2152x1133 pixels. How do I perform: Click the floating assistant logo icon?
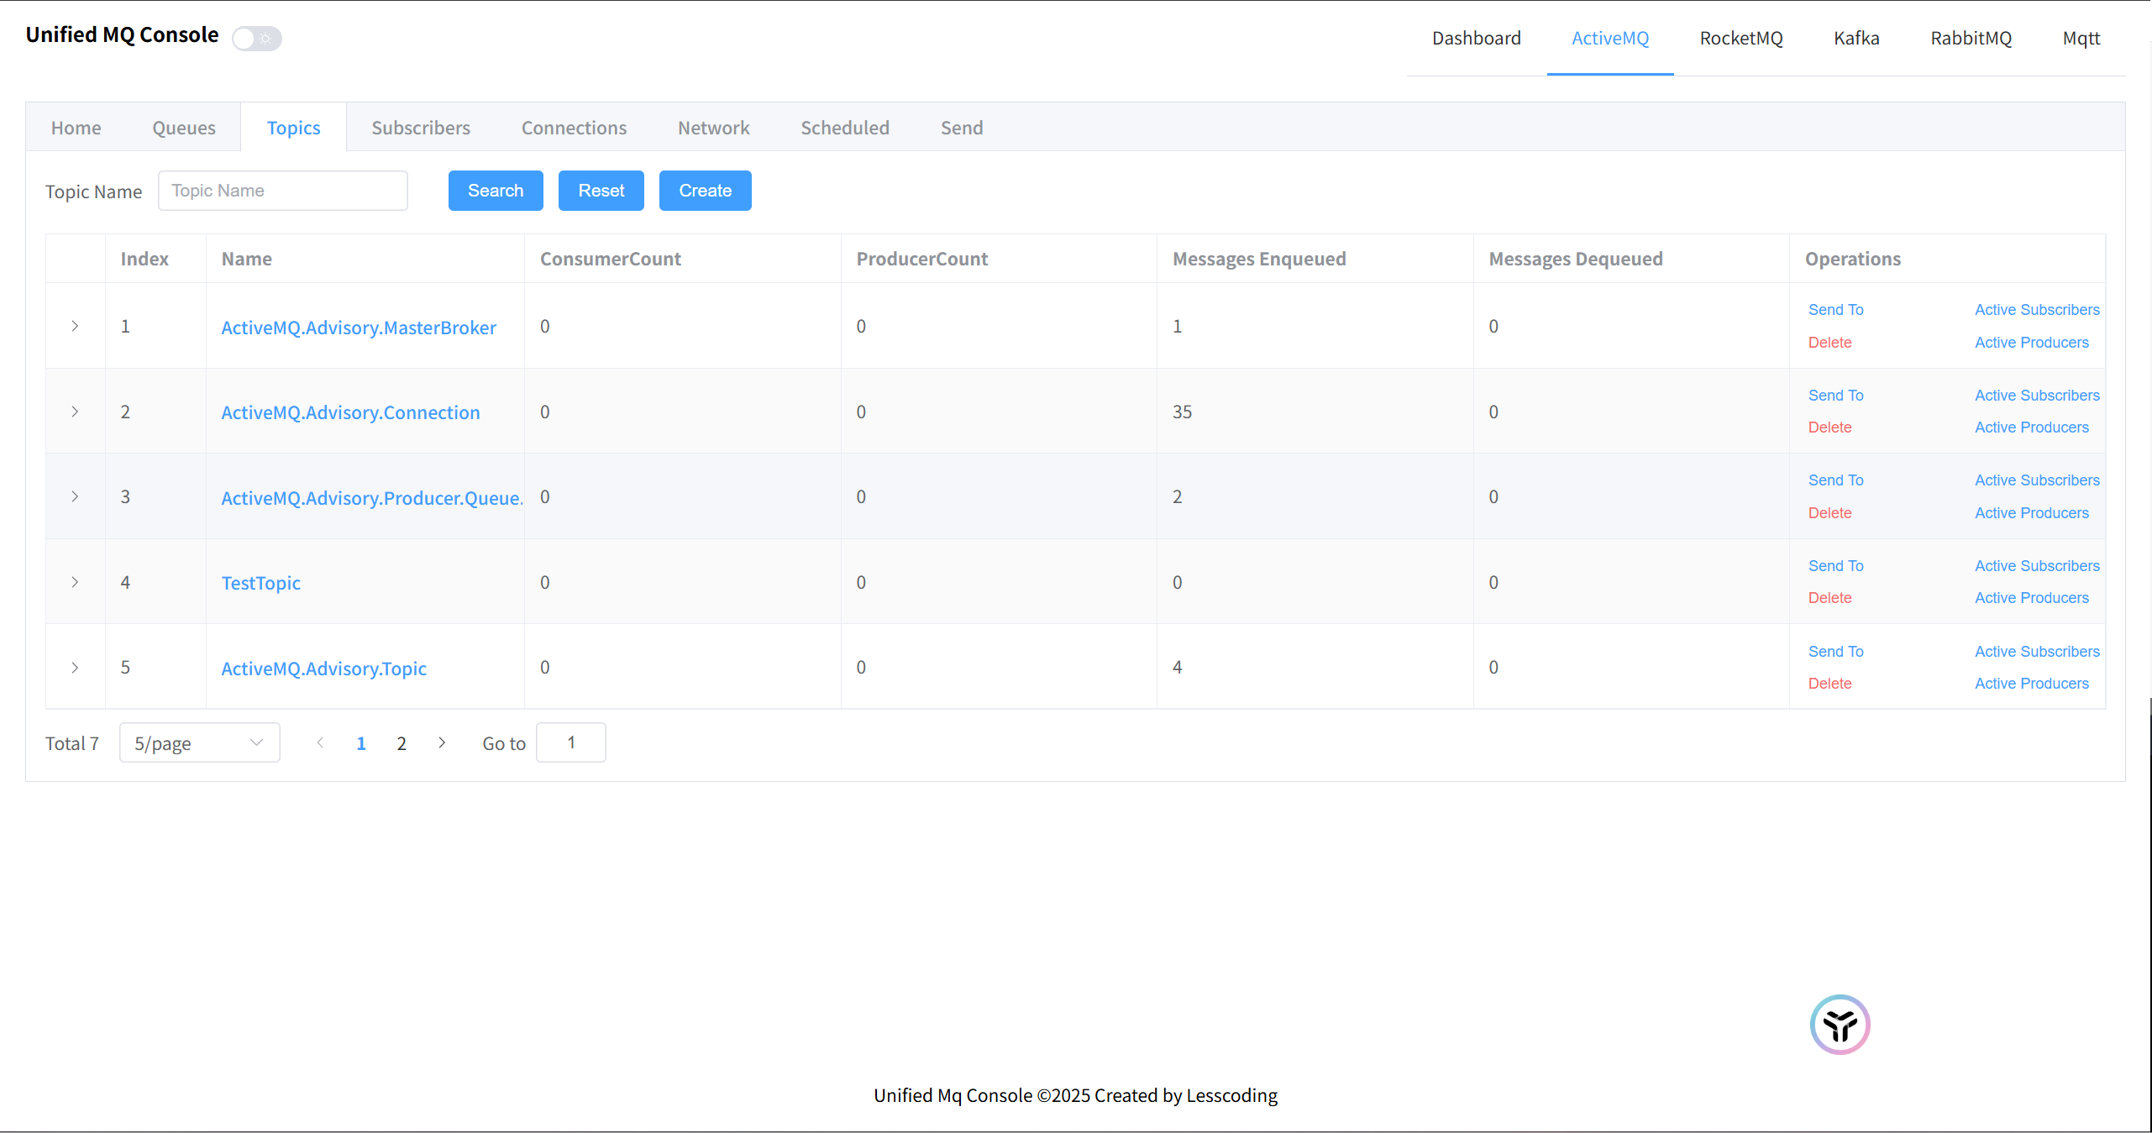[x=1839, y=1024]
